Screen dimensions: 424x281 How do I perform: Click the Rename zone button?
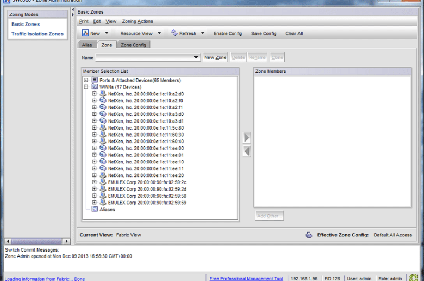257,57
